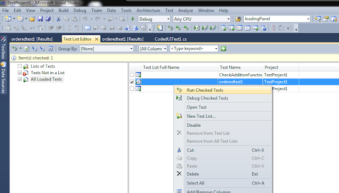Click the Navigate Backward document icon
The width and height of the screenshot is (339, 193).
(x=128, y=28)
